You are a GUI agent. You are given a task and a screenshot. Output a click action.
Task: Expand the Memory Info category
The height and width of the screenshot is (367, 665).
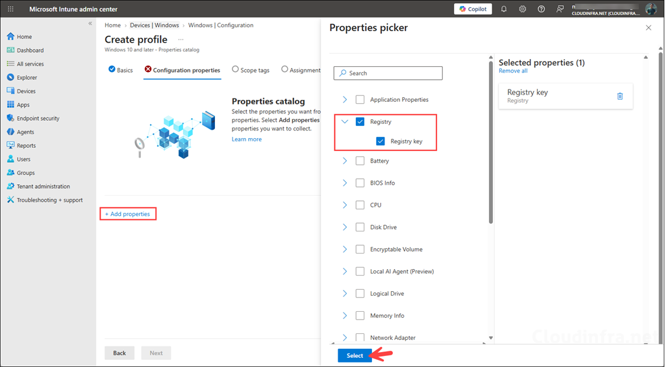345,315
